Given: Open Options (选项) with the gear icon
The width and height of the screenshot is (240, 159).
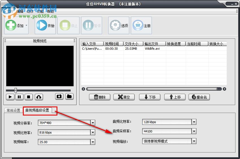Looking at the screenshot, I should 119,25.
